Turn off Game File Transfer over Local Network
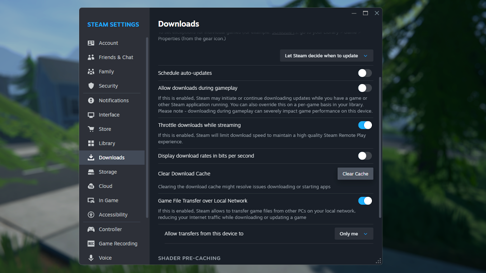 365,200
